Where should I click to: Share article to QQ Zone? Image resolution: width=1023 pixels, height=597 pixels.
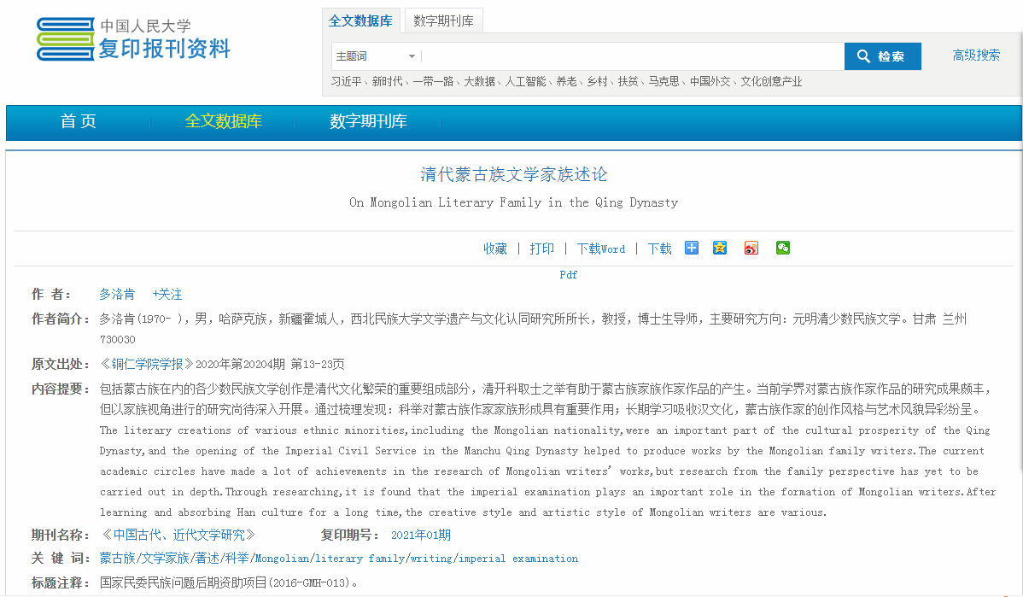pos(720,248)
